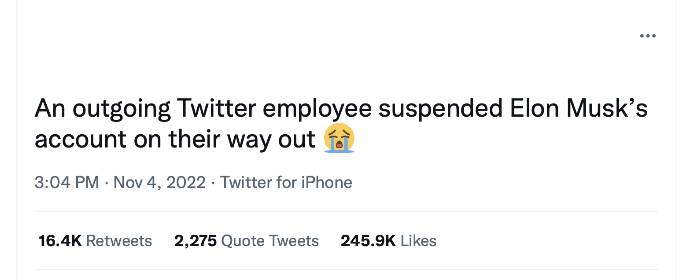Click the 16.4K retweet count number
Viewport: 694px width, 280px height.
point(60,241)
